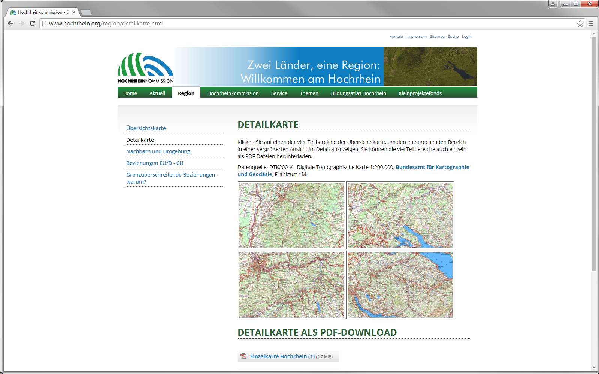Click the page scrollbar down arrow
Screen dimensions: 599x374
click(593, 368)
